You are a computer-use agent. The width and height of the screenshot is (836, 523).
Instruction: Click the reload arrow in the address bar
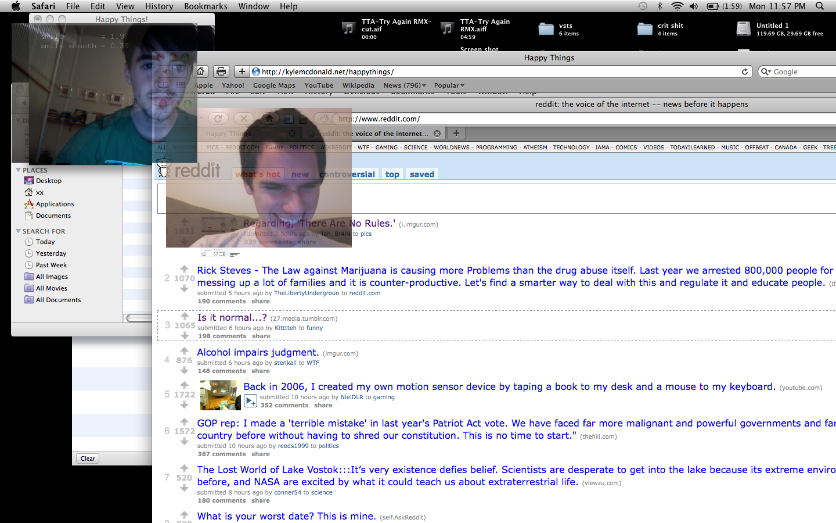click(745, 71)
